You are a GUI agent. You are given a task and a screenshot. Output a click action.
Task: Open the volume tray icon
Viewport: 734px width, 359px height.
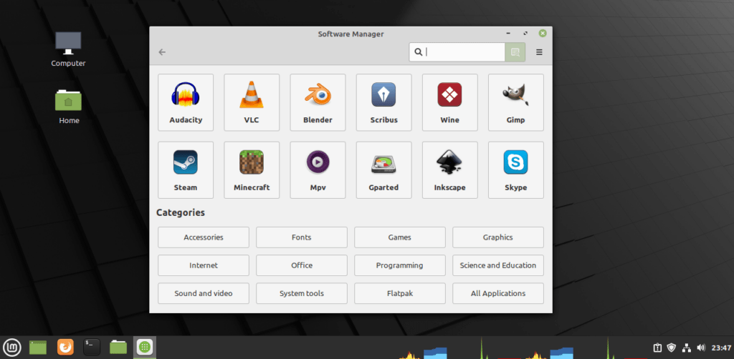[x=701, y=348]
